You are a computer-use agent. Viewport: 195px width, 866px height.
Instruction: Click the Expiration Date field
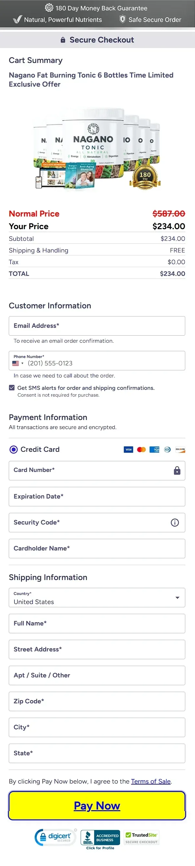click(x=97, y=496)
